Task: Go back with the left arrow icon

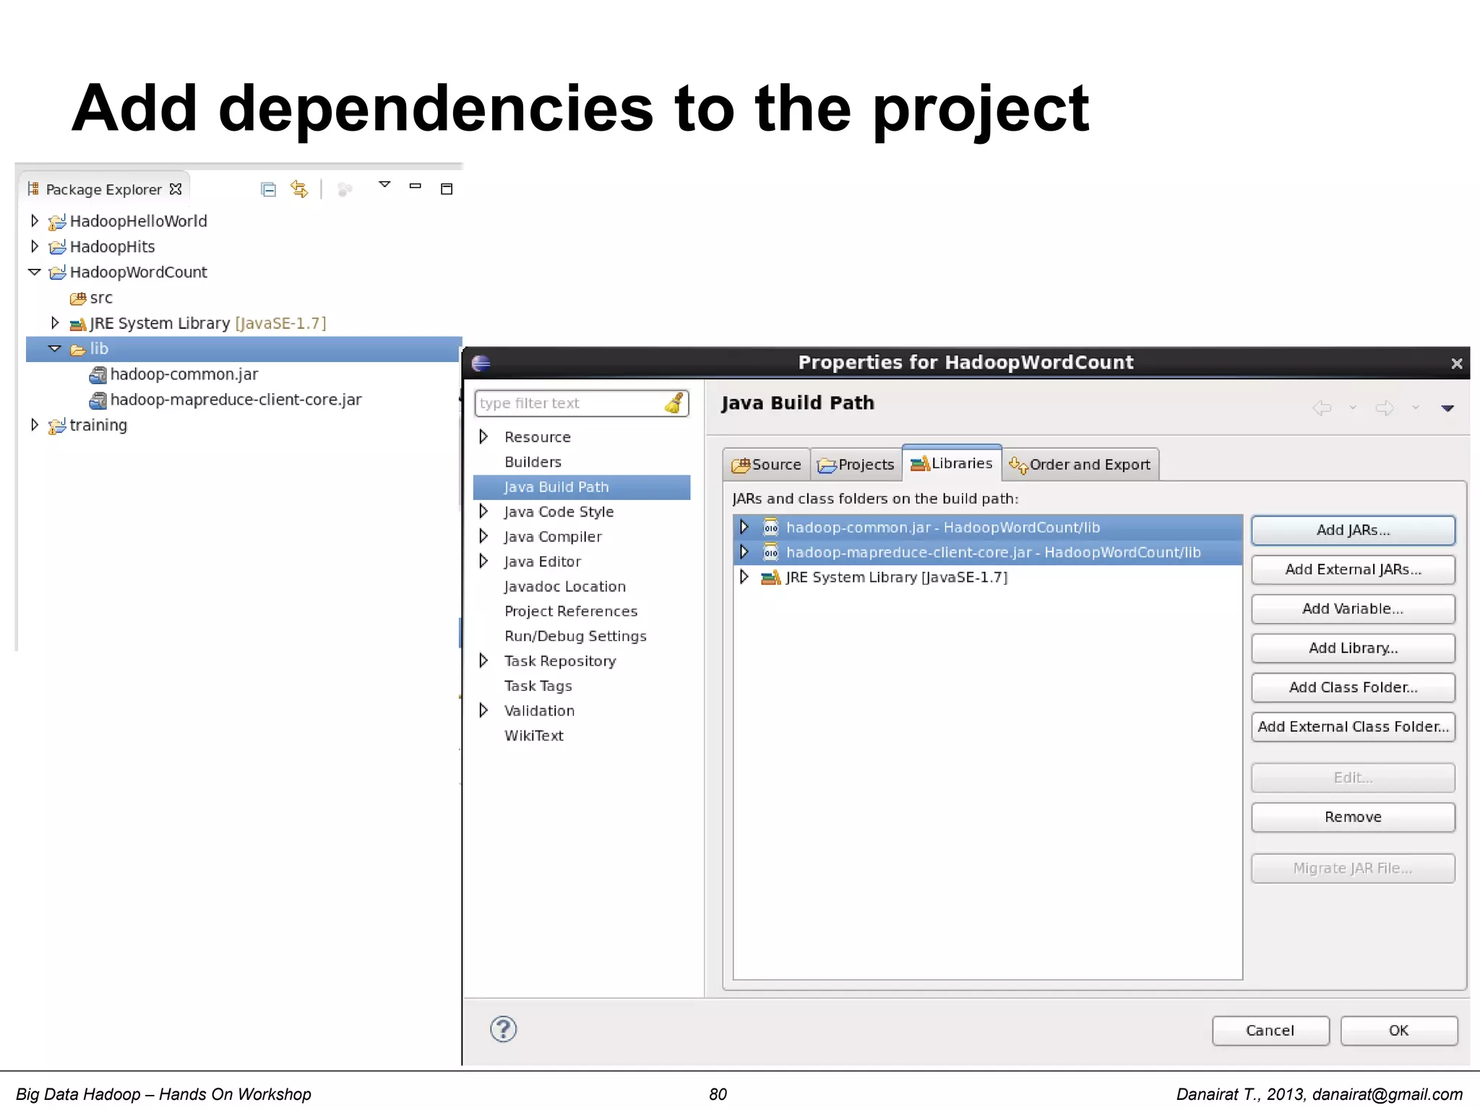Action: (x=1322, y=408)
